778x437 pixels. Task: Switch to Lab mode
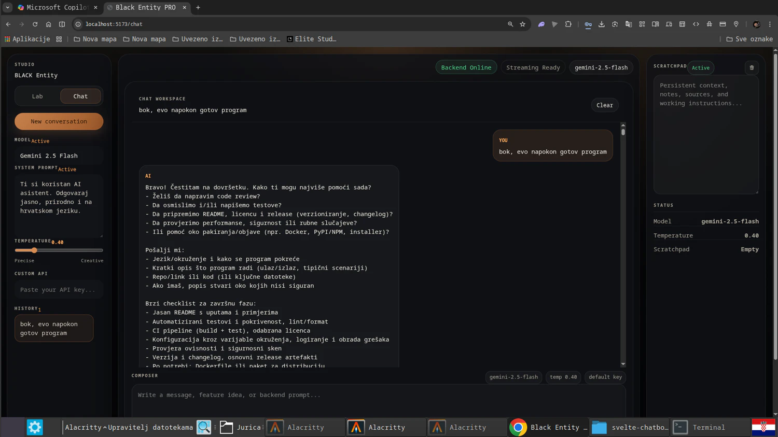(37, 96)
